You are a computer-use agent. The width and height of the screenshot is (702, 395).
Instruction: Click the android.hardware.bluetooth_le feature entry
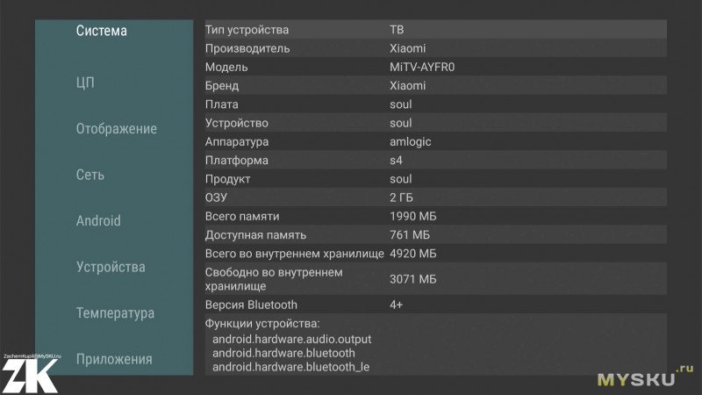(291, 367)
